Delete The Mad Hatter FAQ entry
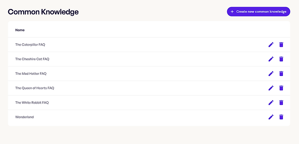This screenshot has width=299, height=144. coord(281,74)
